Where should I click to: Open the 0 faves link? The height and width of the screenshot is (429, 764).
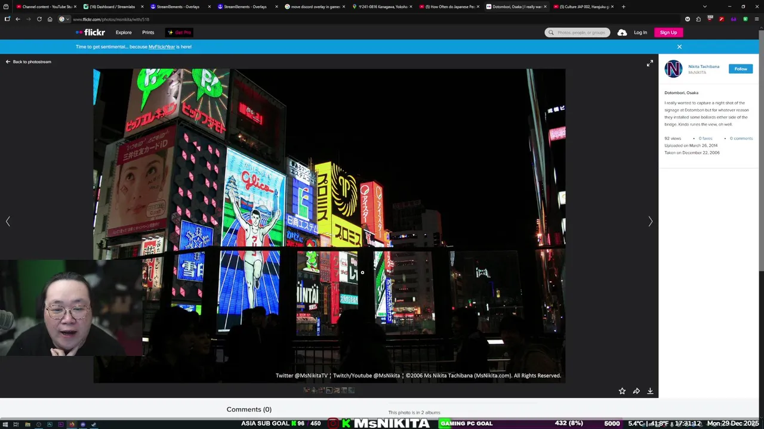tap(706, 138)
